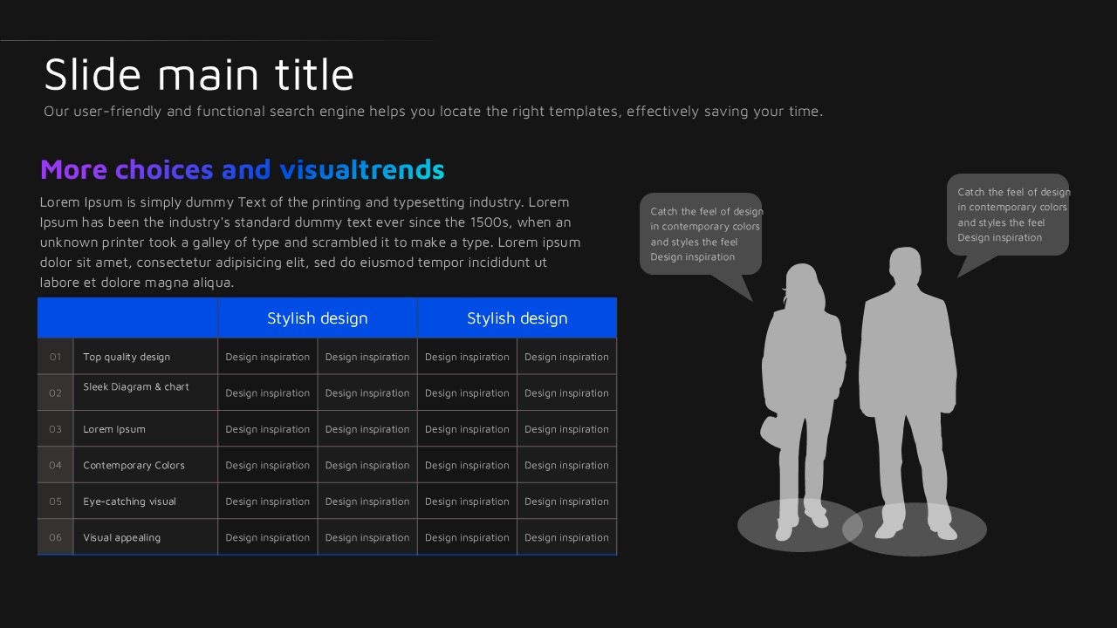Select the empty blue header cell in table
This screenshot has height=628, width=1117.
click(127, 318)
